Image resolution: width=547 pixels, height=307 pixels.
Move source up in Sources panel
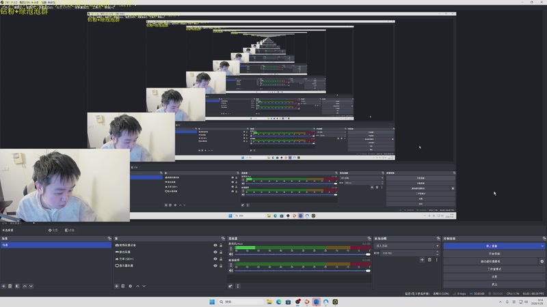(137, 286)
